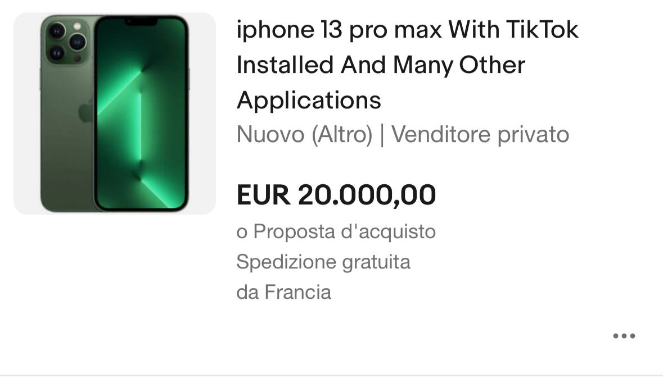Screen dimensions: 663x378
Task: Click the Nuovo (Altro) condition label
Action: coord(304,134)
